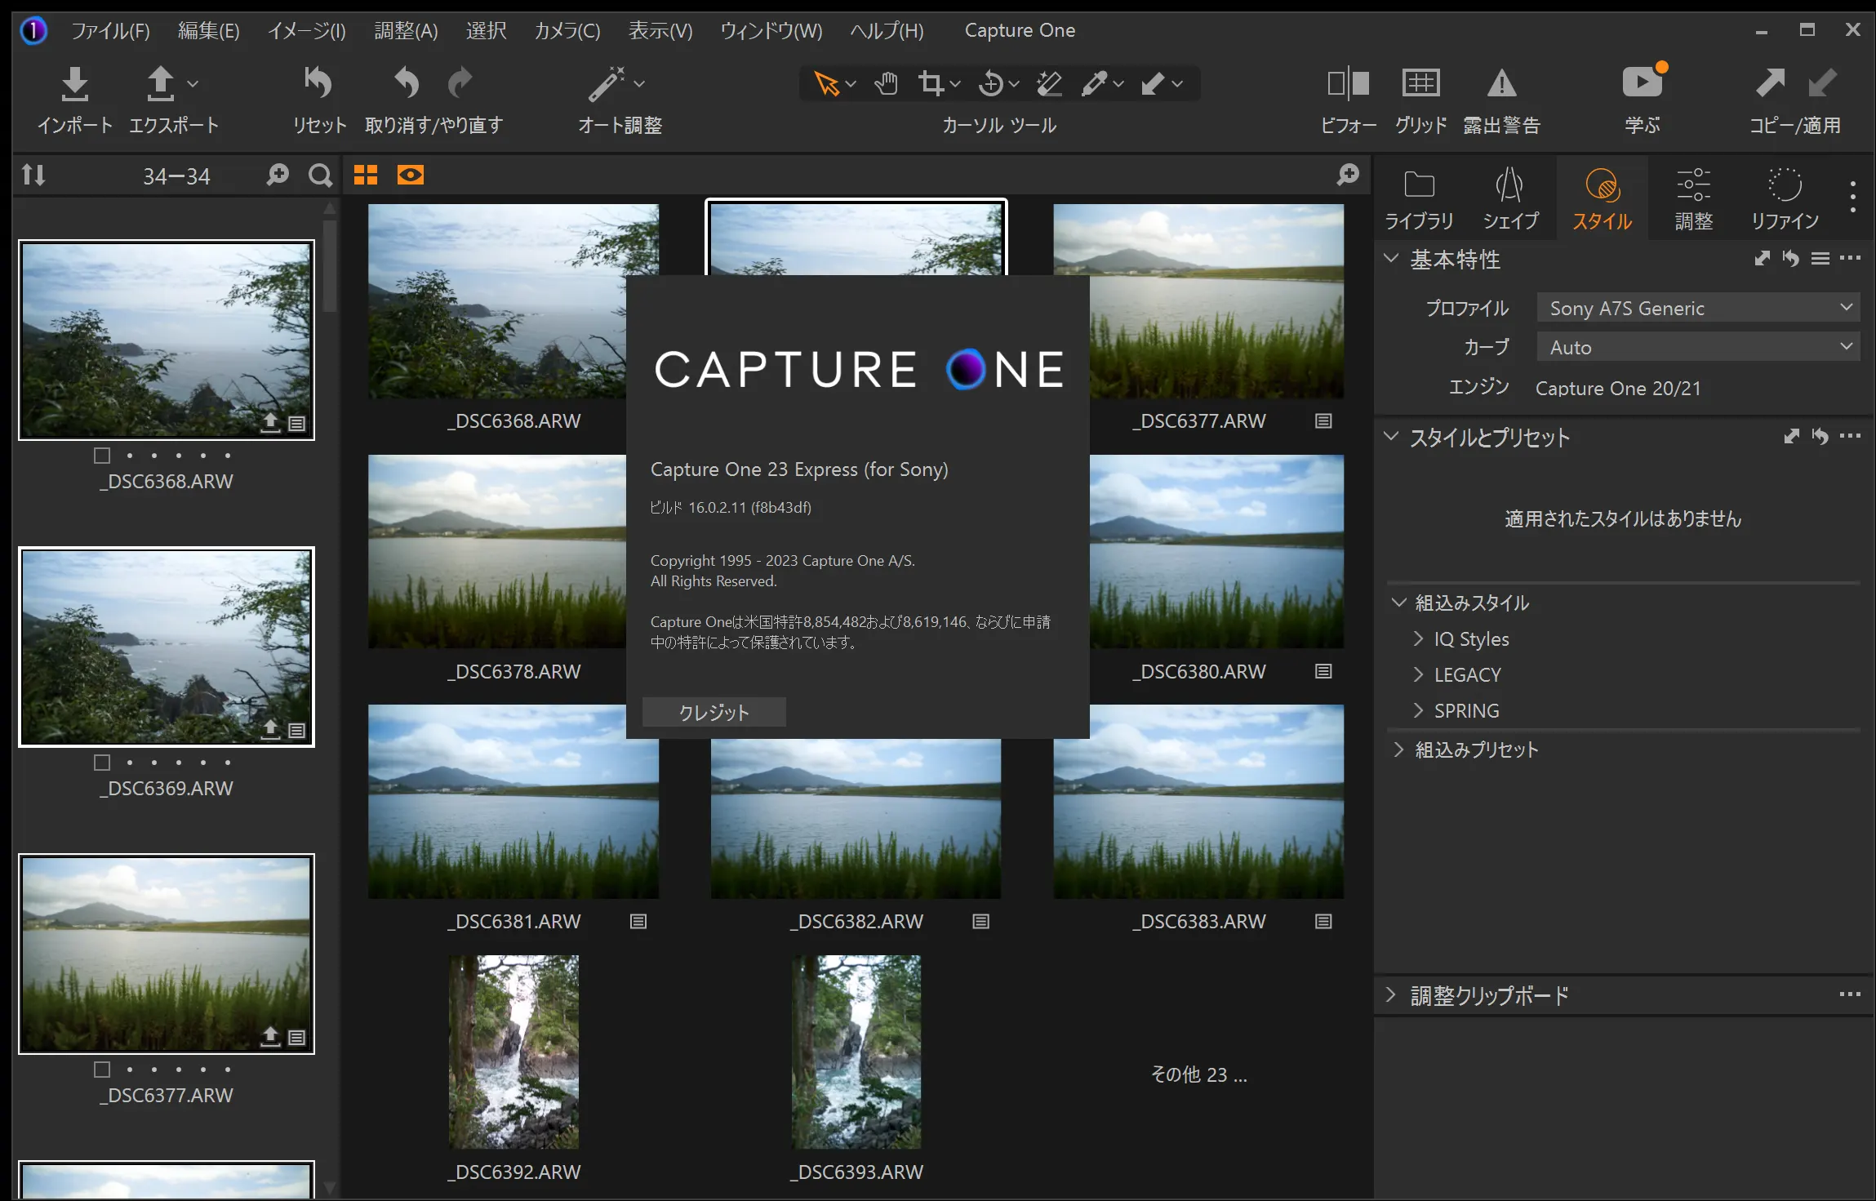Select the _DSC6381.ARW image in viewer
This screenshot has height=1201, width=1876.
tap(513, 802)
